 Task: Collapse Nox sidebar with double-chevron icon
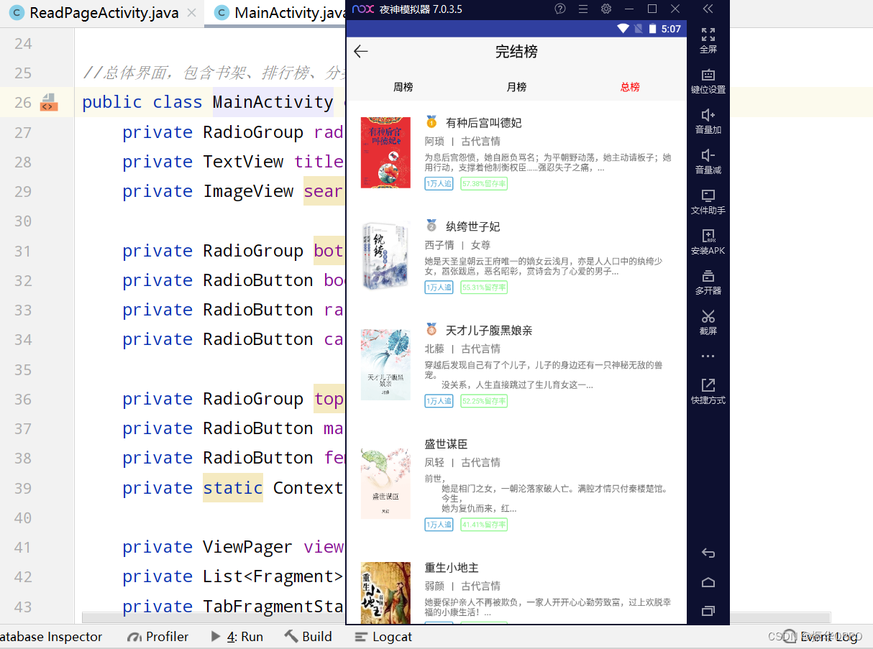point(708,9)
